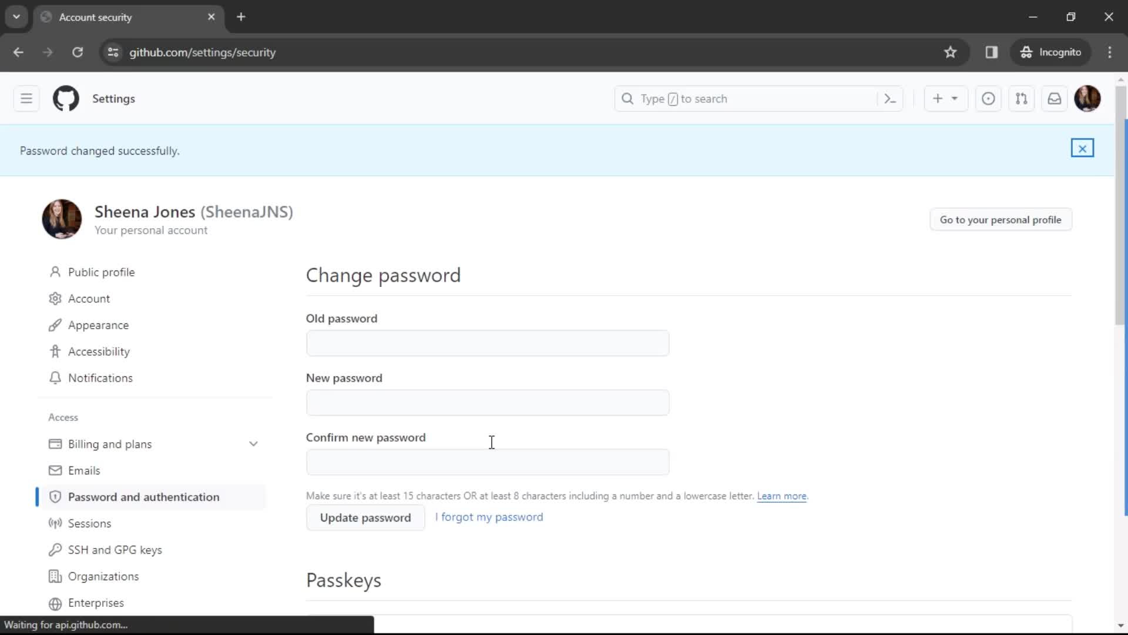Open the tab search dropdown arrow
Image resolution: width=1128 pixels, height=635 pixels.
tap(16, 17)
